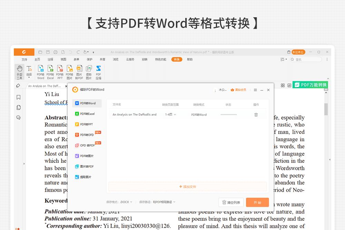Screen dimensions: 345x230
Task: Click the file name An Analysis on The Daffodils
Action: pos(135,115)
